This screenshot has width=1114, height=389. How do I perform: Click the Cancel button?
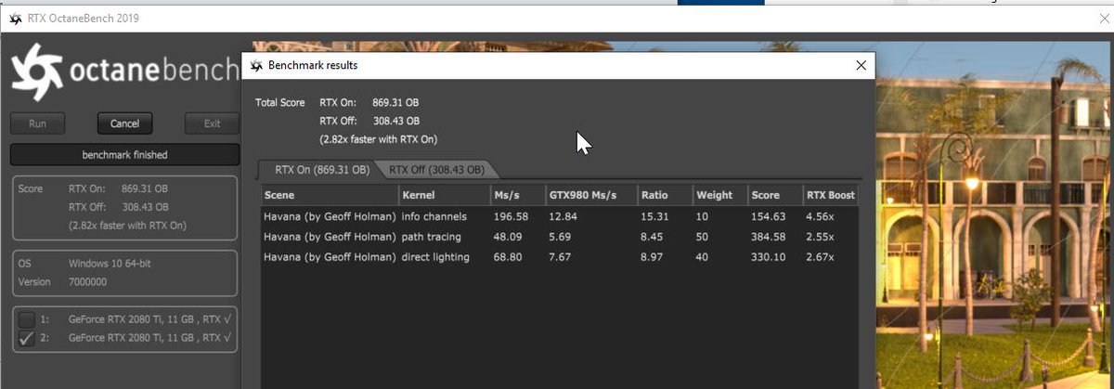click(x=124, y=123)
